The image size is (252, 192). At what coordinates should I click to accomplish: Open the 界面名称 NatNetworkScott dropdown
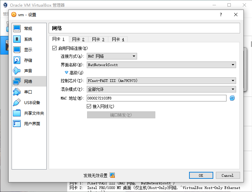point(161,65)
